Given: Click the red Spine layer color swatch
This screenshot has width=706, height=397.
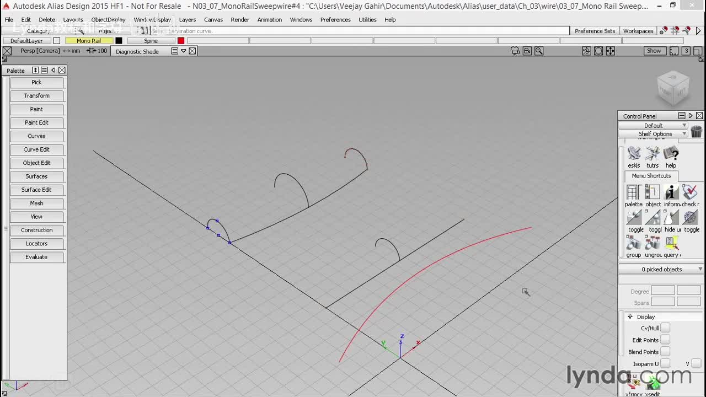Looking at the screenshot, I should [x=181, y=41].
